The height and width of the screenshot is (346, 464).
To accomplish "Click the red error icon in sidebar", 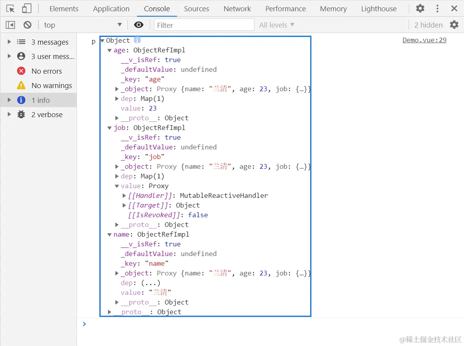I will [x=21, y=71].
